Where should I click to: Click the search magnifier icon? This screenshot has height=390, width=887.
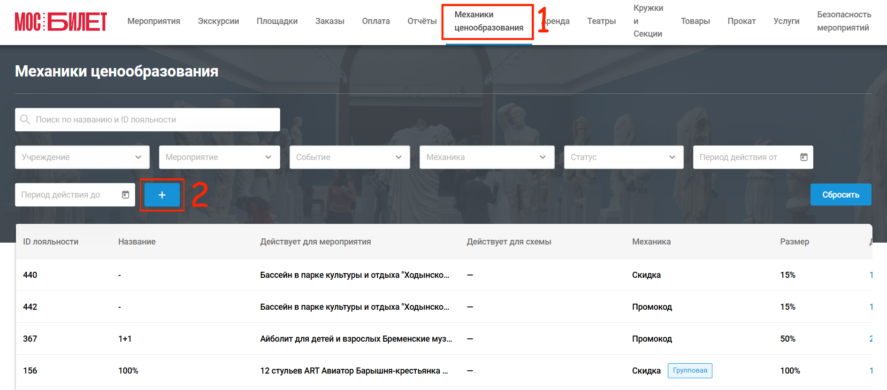click(25, 120)
